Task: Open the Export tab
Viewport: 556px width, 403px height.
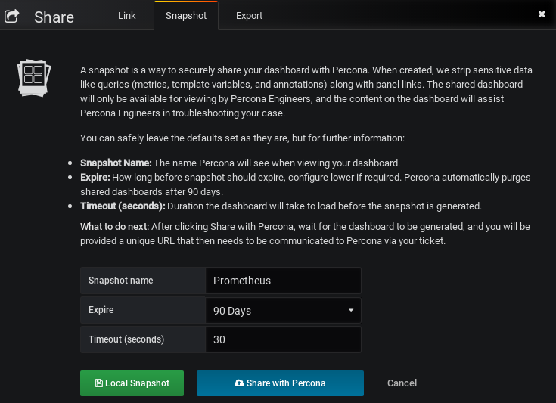Action: pyautogui.click(x=250, y=15)
